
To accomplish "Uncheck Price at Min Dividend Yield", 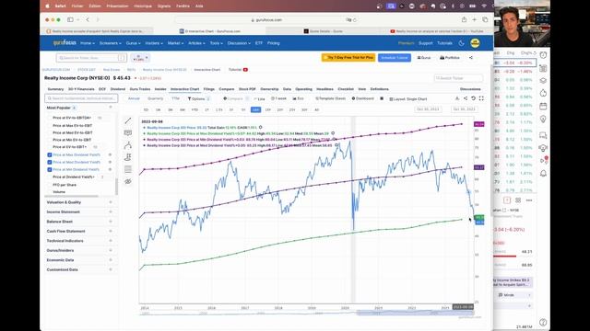I will pyautogui.click(x=49, y=169).
